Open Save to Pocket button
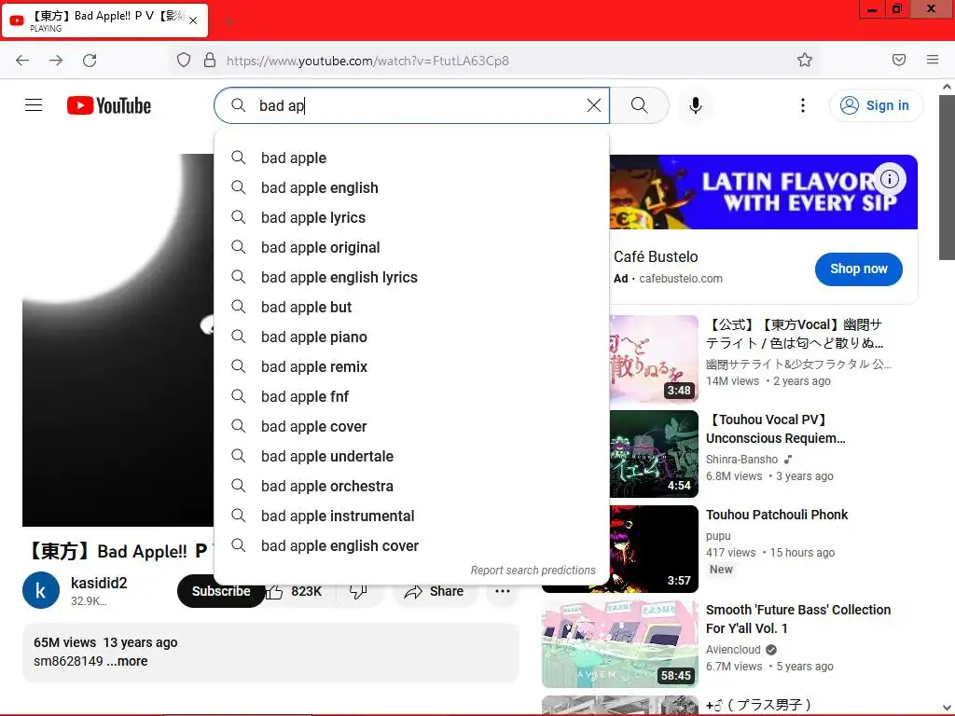 point(899,60)
